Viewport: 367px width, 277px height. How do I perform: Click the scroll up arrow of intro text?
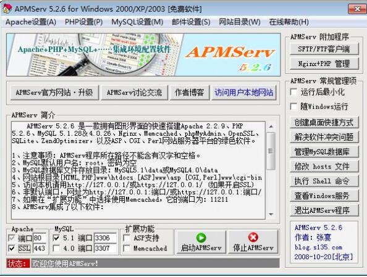[x=271, y=126]
